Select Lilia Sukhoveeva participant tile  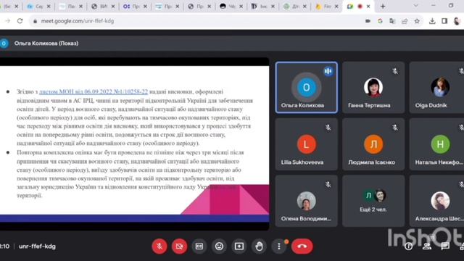pos(306,144)
